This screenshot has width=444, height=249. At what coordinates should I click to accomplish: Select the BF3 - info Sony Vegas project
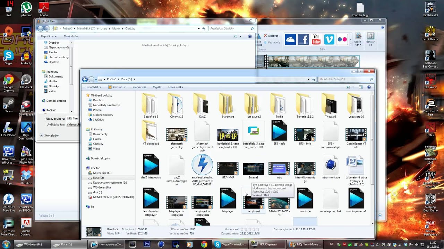(x=279, y=133)
